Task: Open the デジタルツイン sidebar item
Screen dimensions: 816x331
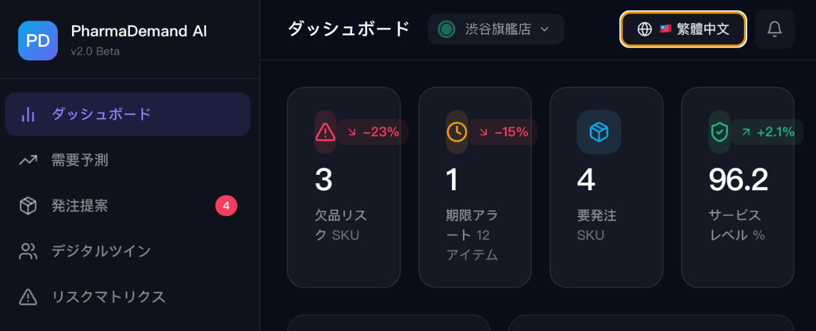Action: 102,251
